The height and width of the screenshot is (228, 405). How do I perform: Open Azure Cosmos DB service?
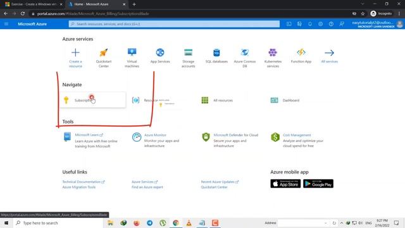pos(245,58)
